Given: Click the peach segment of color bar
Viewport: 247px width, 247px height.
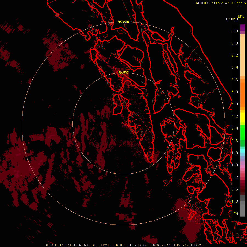Looking at the screenshot, I should coord(242,56).
